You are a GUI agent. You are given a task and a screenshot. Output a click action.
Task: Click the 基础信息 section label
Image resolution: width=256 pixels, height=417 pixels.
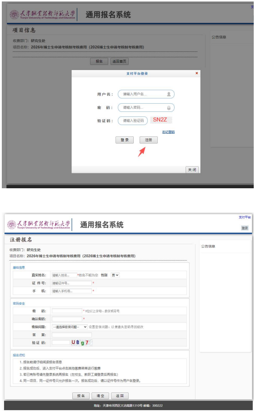tap(19, 267)
